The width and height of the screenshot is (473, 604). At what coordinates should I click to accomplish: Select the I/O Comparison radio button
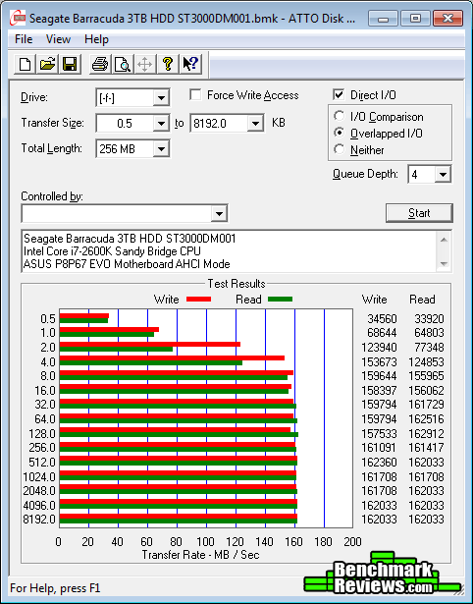click(x=340, y=116)
